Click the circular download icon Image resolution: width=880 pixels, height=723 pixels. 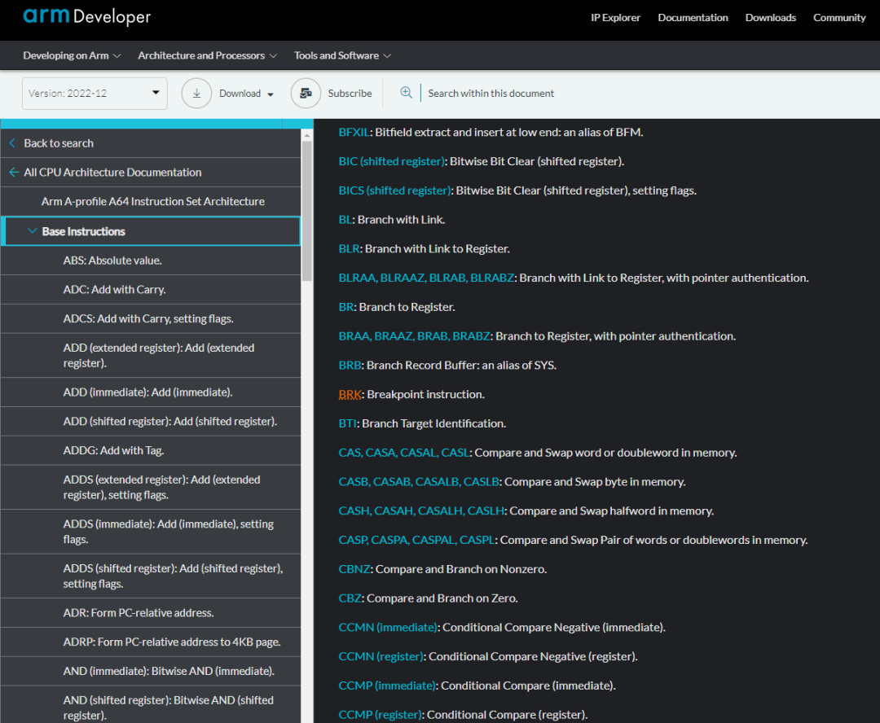click(196, 94)
